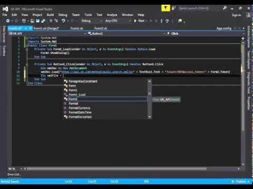Click Save toolbar icon

pos(38,21)
